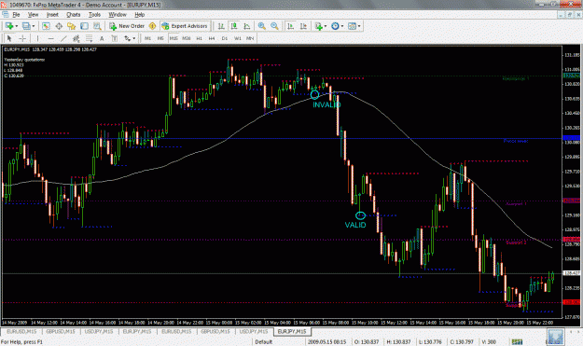Toggle chart Auto Scroll
The height and width of the screenshot is (346, 583).
[291, 26]
